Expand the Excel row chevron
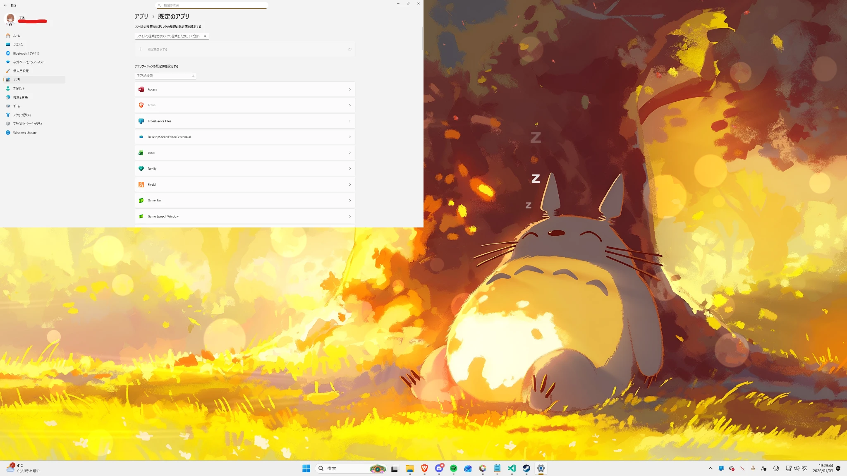Image resolution: width=847 pixels, height=476 pixels. pyautogui.click(x=349, y=153)
